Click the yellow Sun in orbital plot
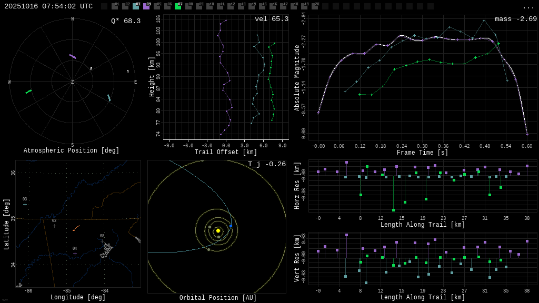 point(218,230)
